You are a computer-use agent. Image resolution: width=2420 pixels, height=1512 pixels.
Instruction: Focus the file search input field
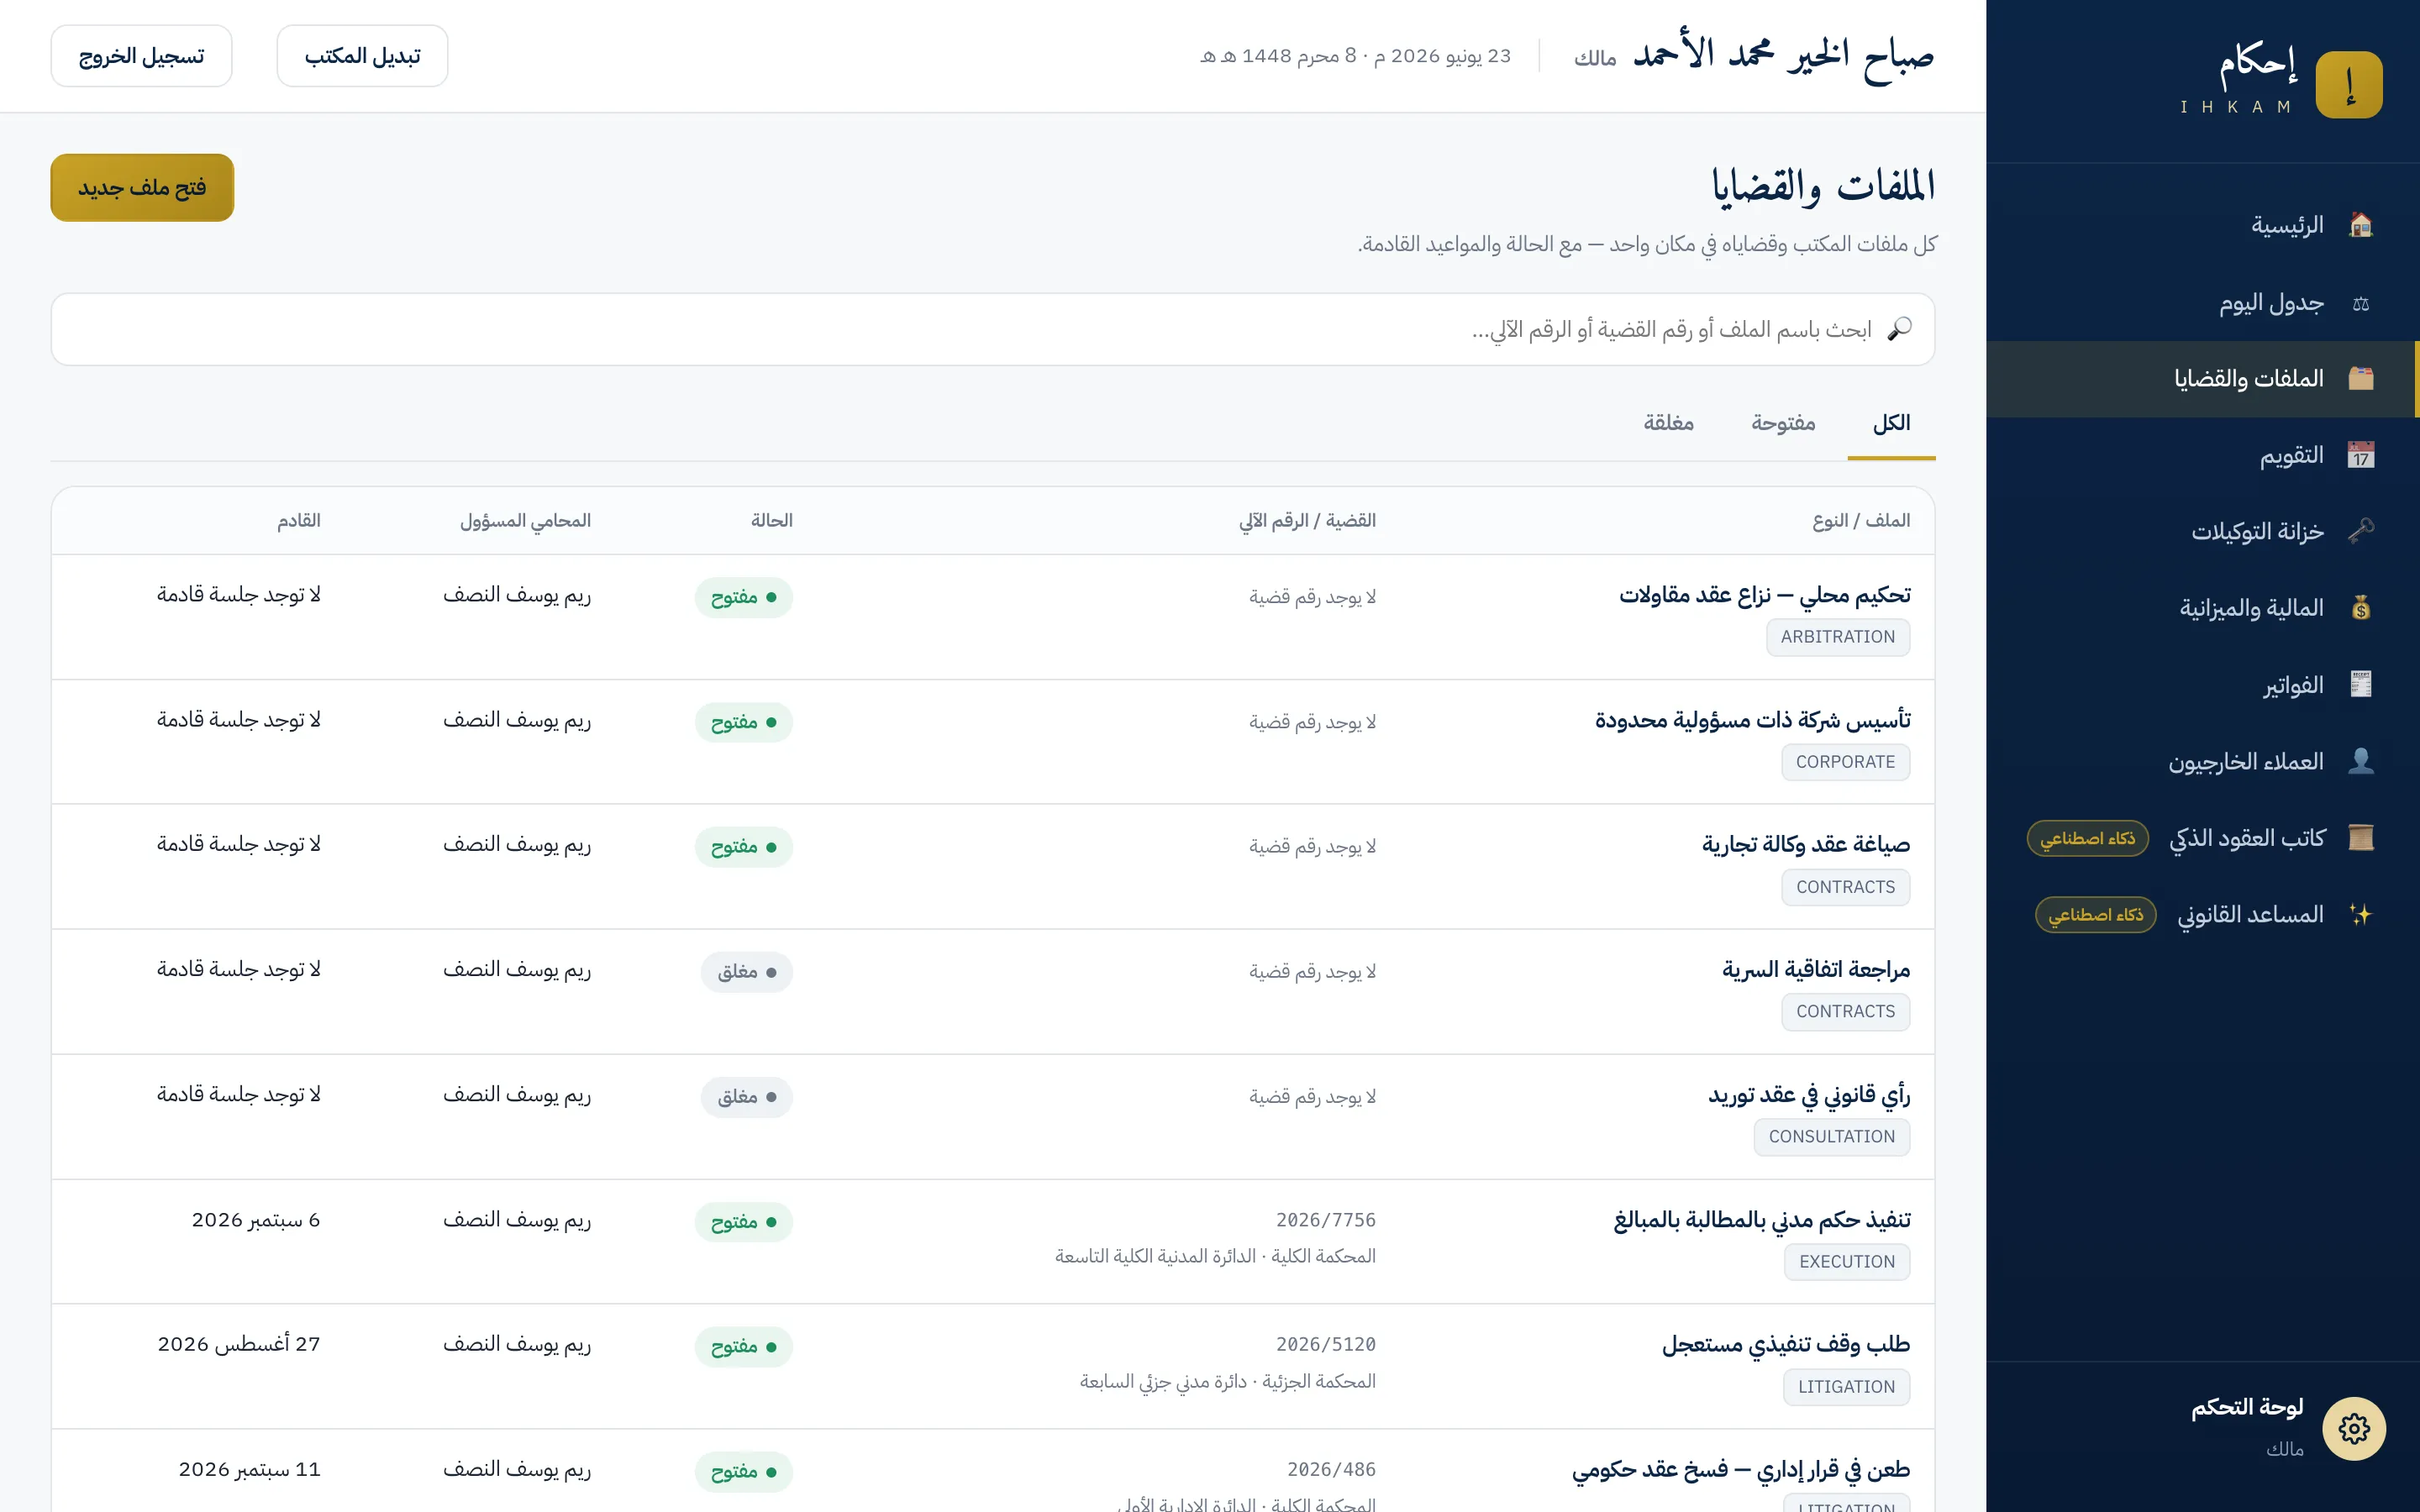click(x=993, y=329)
